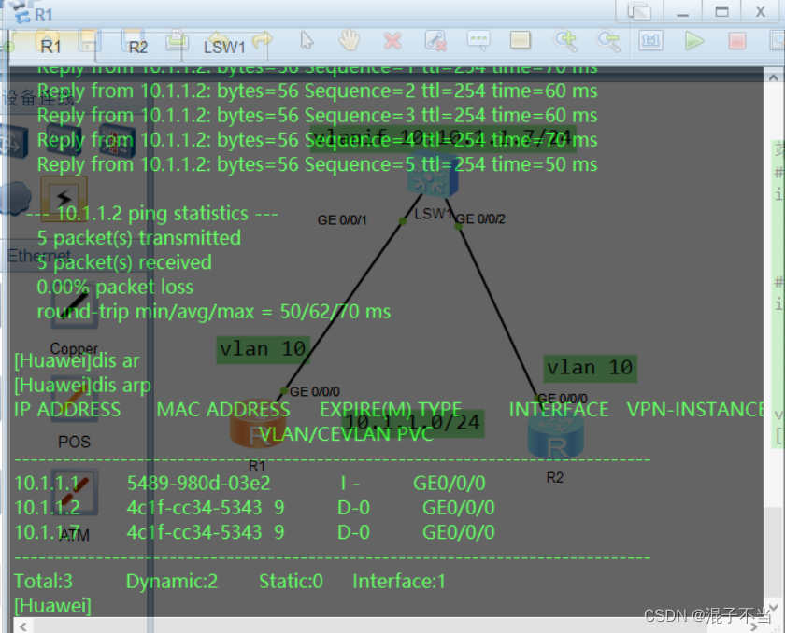Select the LSW1 switch in the topology
Viewport: 785px width, 633px height.
click(x=432, y=177)
